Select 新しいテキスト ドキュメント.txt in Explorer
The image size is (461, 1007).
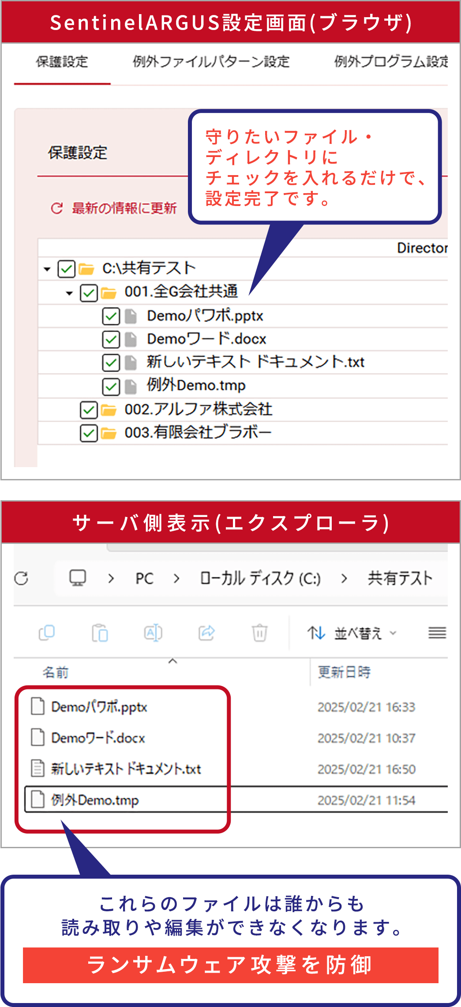[126, 769]
